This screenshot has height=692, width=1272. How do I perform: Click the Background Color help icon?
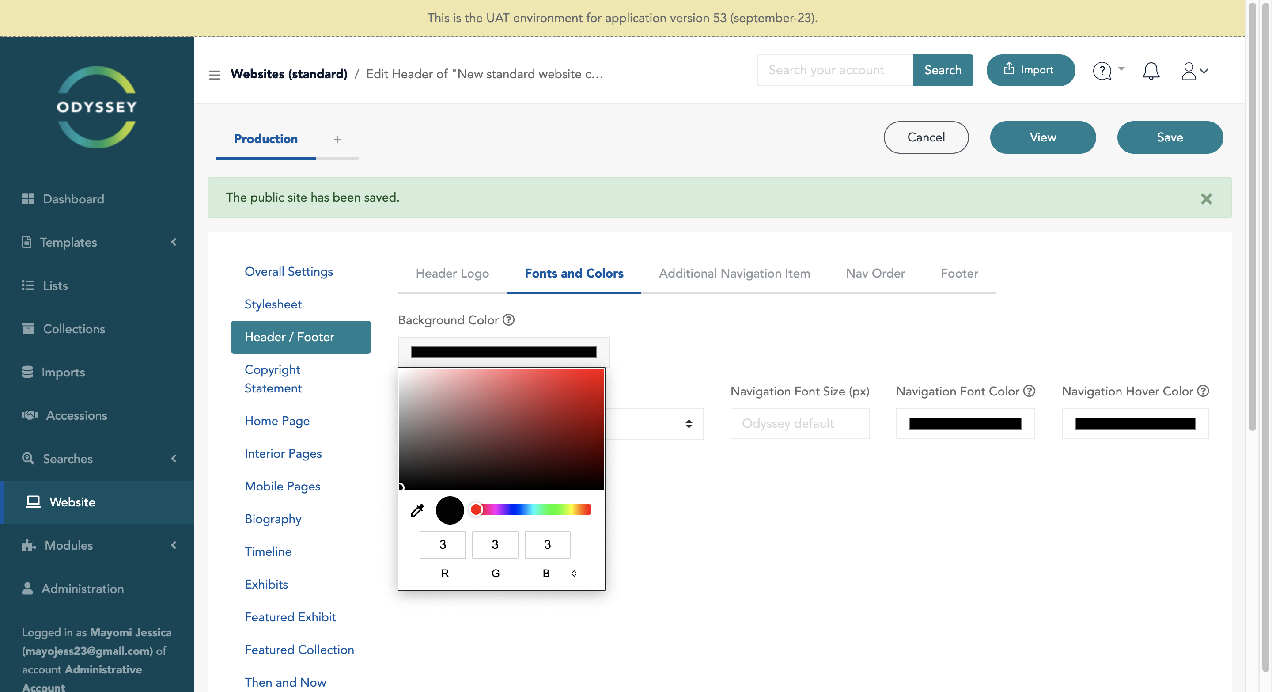click(x=509, y=320)
